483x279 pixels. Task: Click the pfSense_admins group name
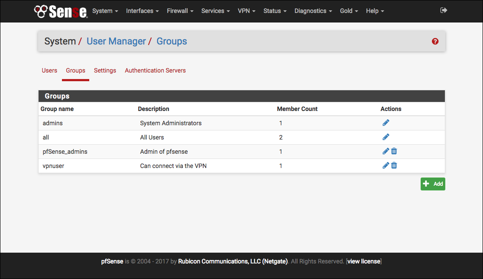(x=65, y=152)
